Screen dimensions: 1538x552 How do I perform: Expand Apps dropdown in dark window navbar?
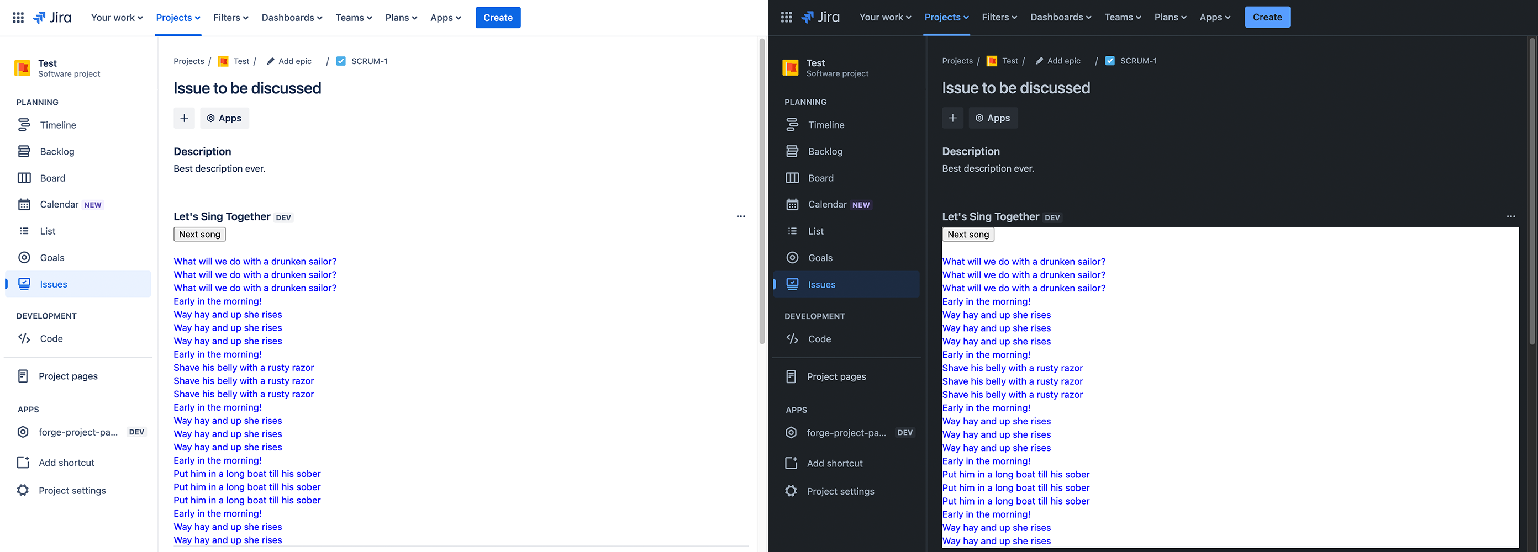(1214, 17)
